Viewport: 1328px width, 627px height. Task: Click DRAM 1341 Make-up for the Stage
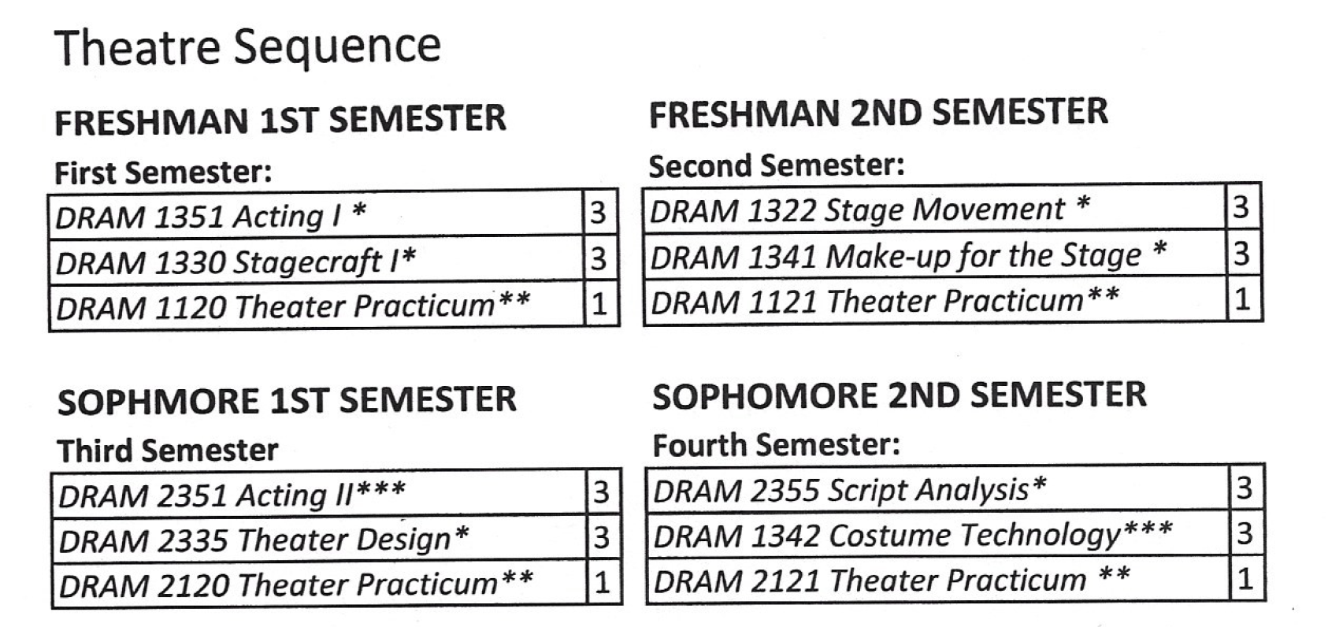point(934,254)
